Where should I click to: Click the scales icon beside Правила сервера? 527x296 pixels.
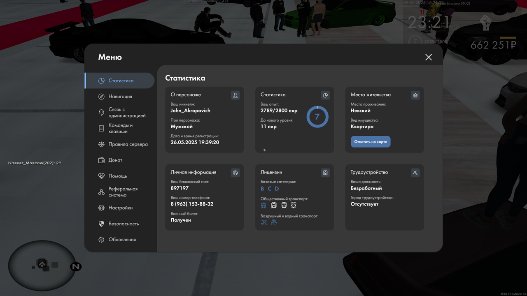[101, 144]
